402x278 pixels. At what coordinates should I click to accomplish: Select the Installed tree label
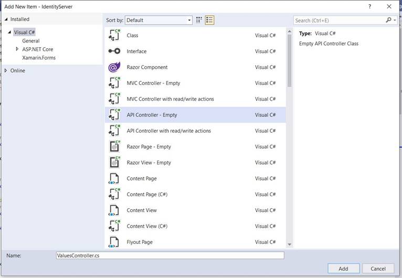click(20, 19)
